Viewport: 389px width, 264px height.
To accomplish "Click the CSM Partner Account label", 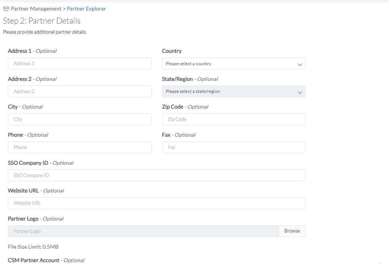I will coord(33,260).
